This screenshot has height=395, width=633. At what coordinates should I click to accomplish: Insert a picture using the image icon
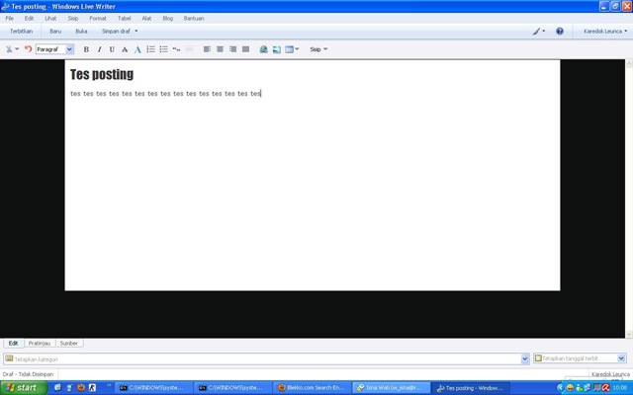click(277, 49)
